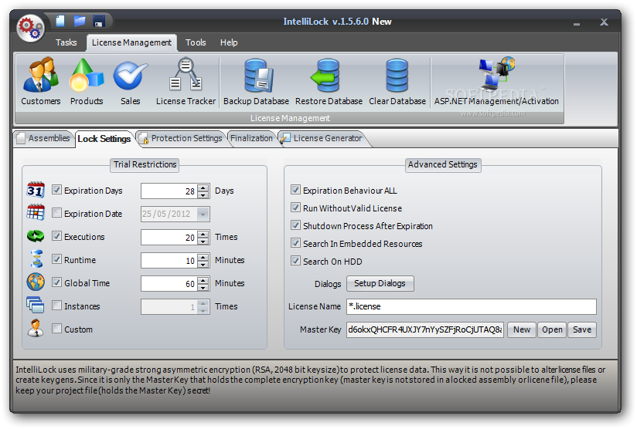Open the Help ribbon tab
The image size is (637, 429).
[x=229, y=42]
